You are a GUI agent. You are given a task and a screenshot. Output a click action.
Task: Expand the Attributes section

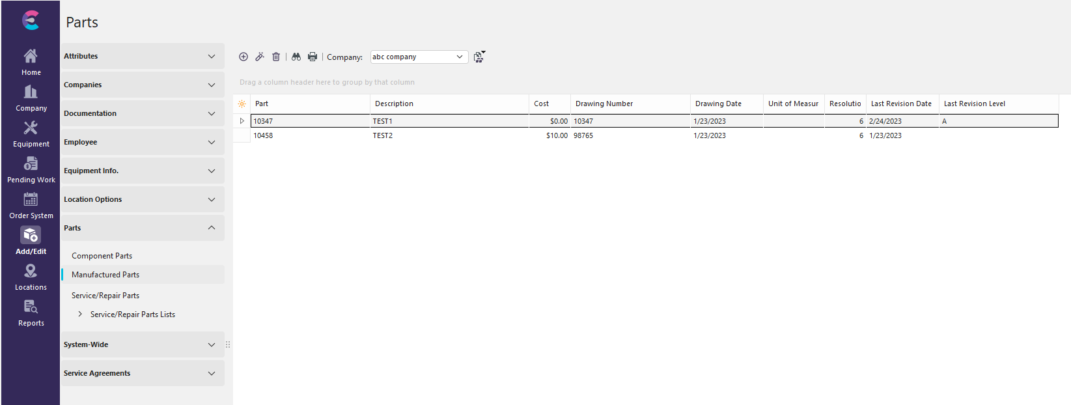coord(143,56)
